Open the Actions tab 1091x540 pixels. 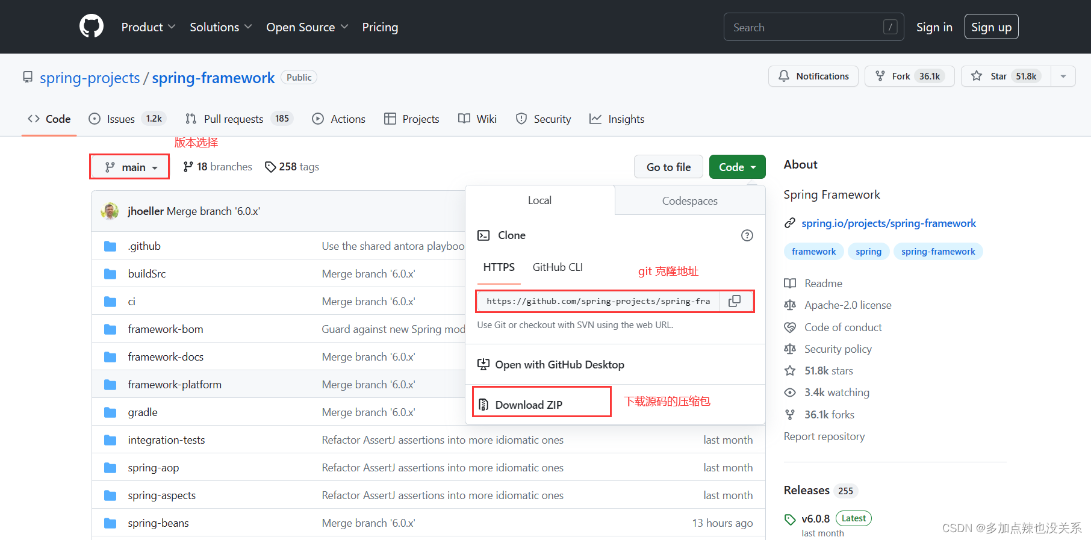338,119
